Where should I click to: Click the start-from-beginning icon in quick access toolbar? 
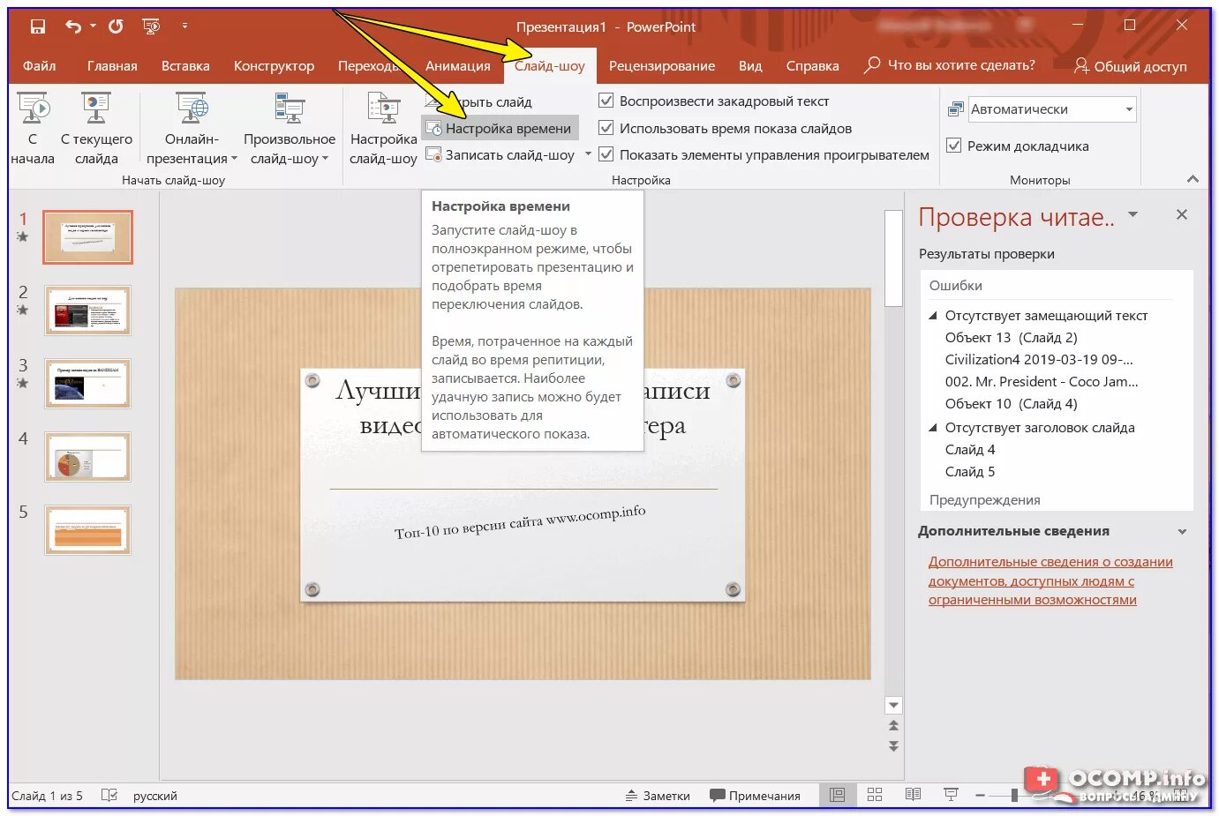(x=152, y=26)
